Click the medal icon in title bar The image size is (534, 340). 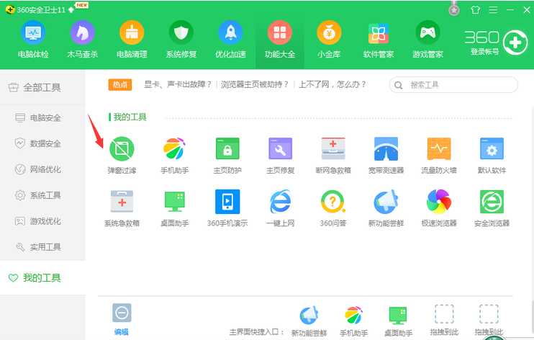(x=453, y=9)
